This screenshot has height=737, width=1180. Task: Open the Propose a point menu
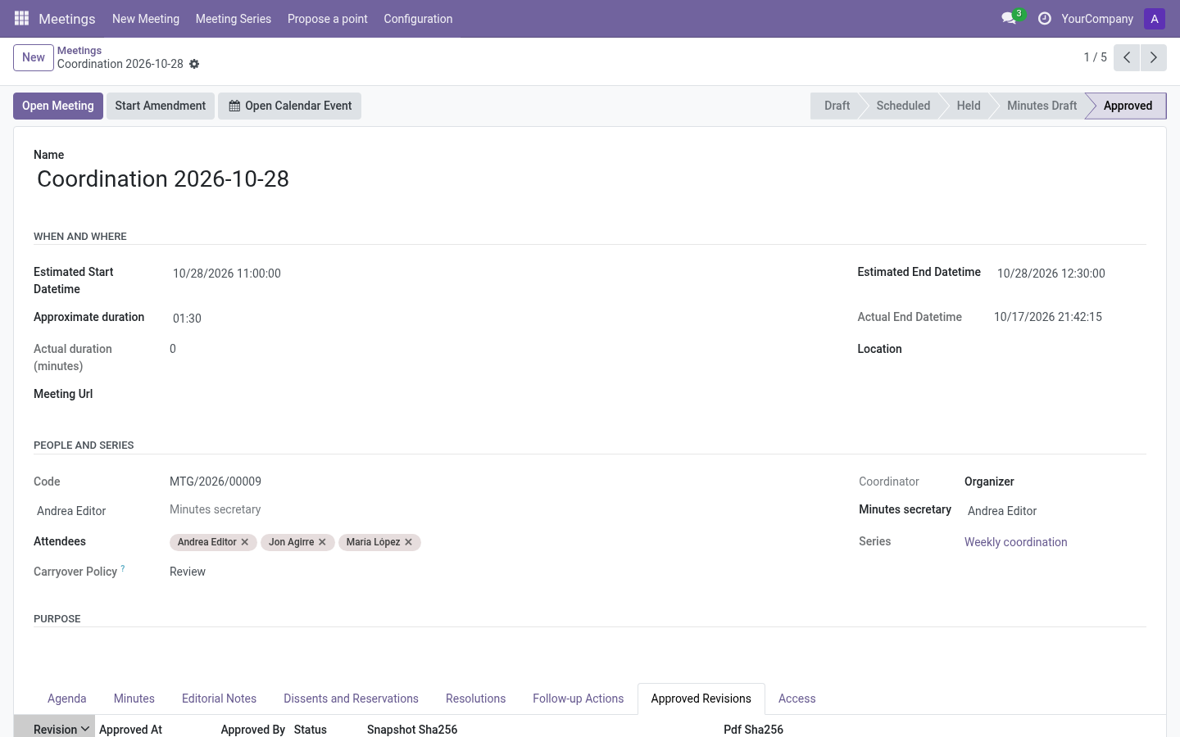click(x=328, y=19)
